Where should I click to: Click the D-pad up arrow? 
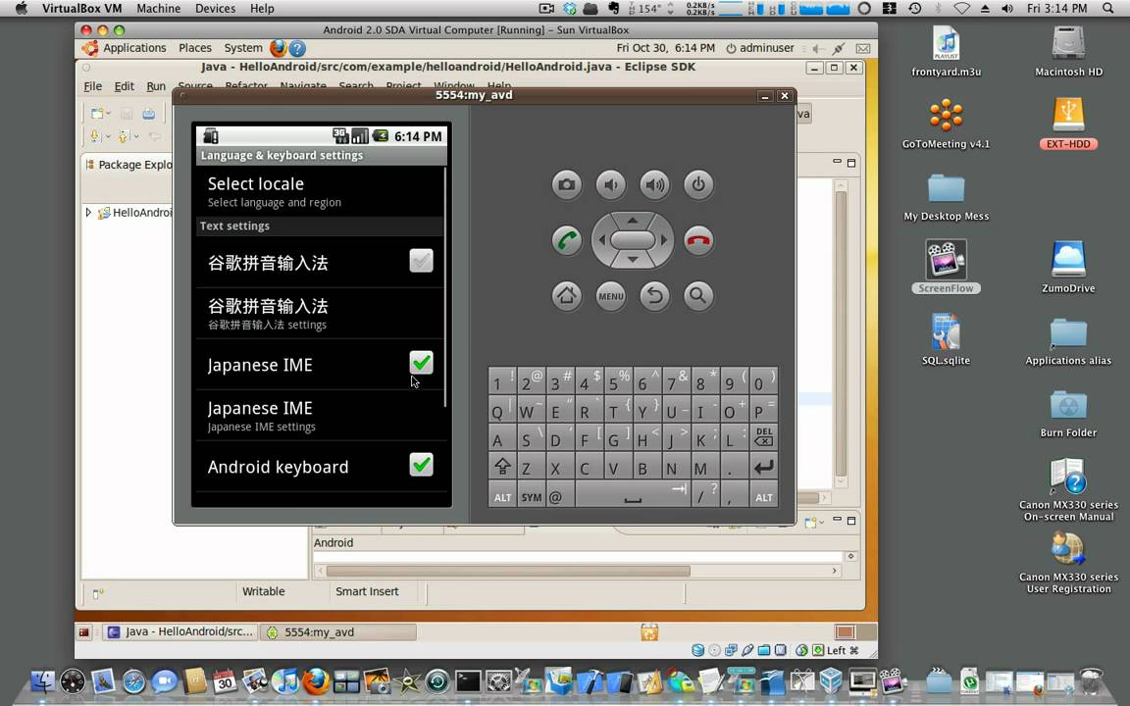(633, 220)
